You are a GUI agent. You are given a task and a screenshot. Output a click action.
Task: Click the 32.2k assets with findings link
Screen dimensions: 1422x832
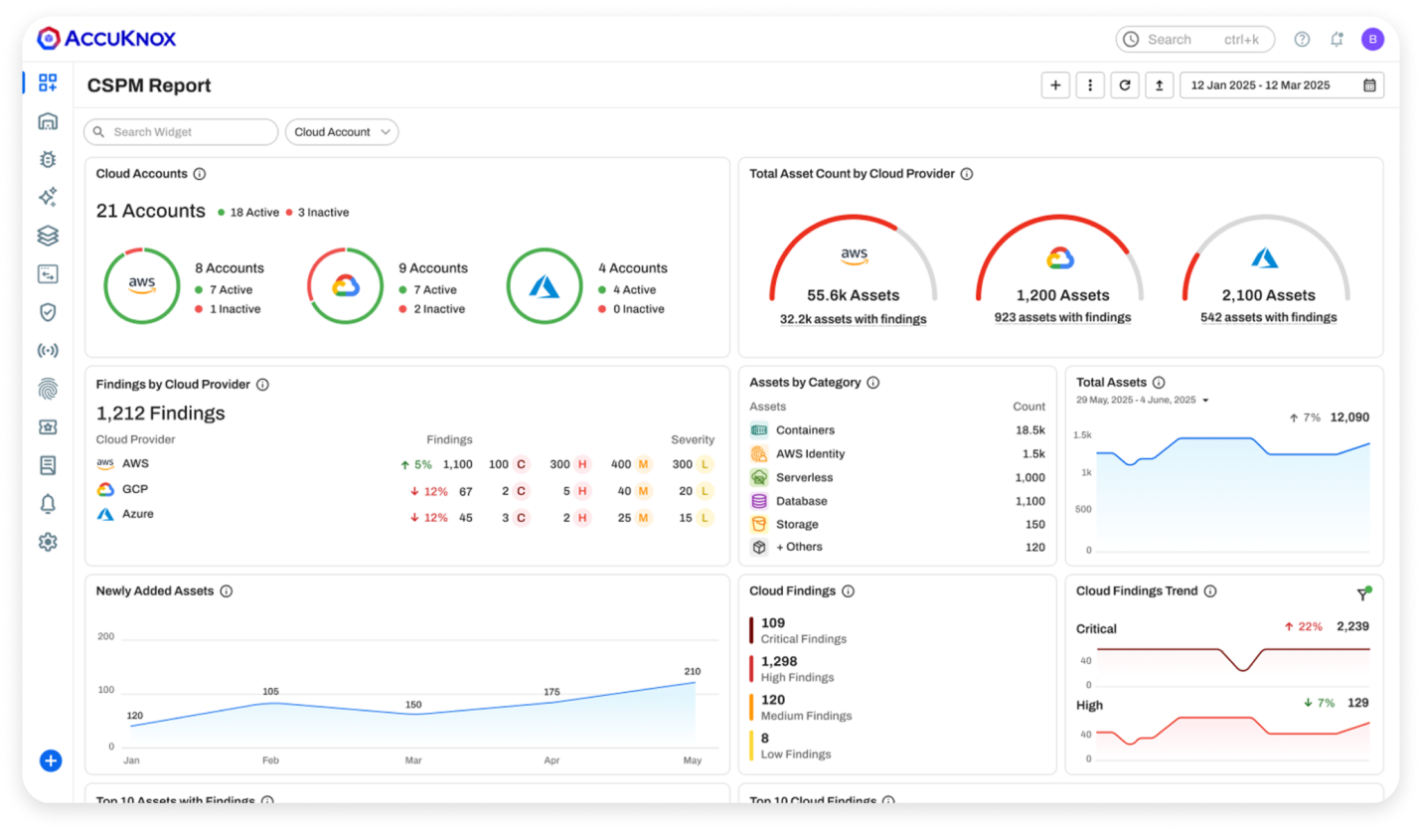[853, 319]
